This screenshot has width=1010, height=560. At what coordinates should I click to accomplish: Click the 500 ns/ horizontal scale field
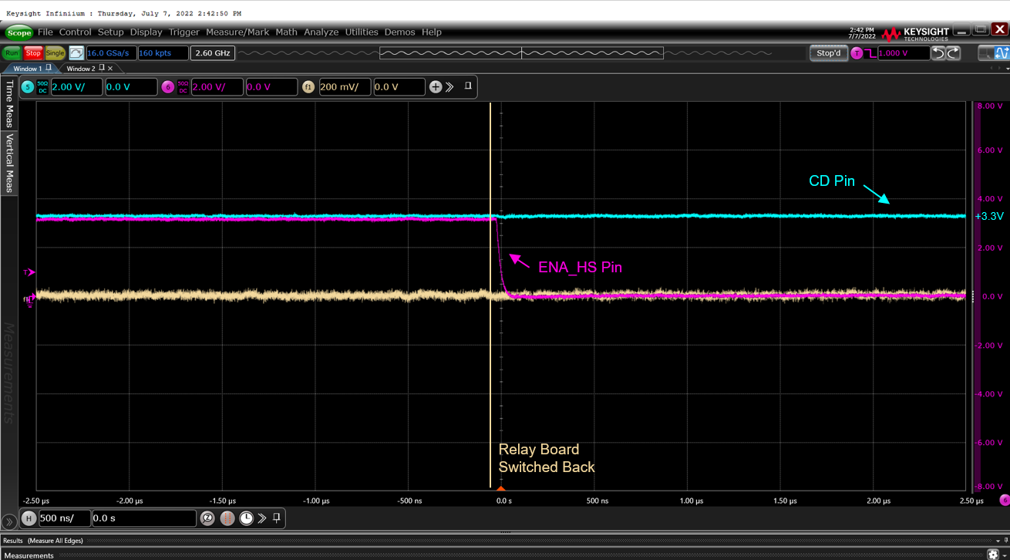tap(64, 518)
